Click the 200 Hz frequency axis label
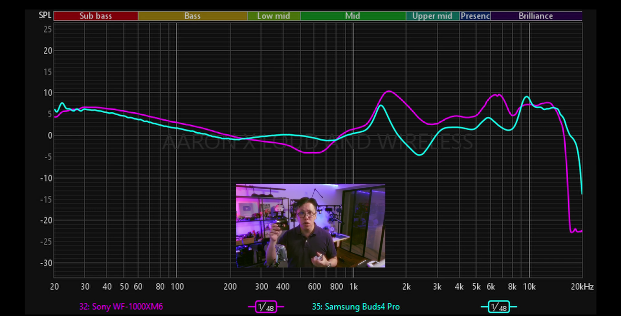Image resolution: width=621 pixels, height=316 pixels. click(x=230, y=287)
